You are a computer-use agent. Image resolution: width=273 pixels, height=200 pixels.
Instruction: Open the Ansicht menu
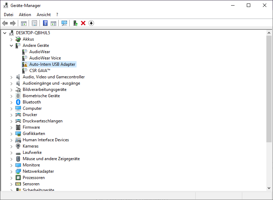click(x=44, y=15)
